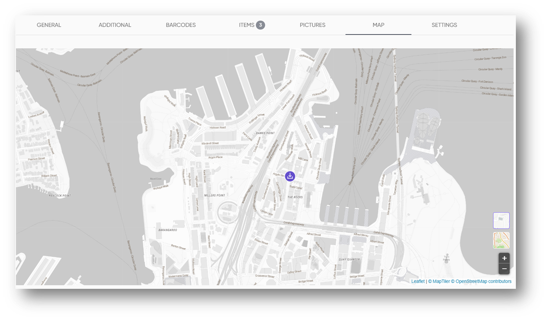Follow the Leaflet attribution link
Image resolution: width=547 pixels, height=320 pixels.
point(418,281)
